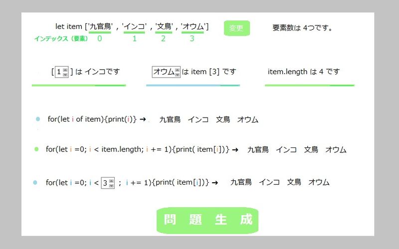
Task: Focus the index input field showing 1
Action: (59, 72)
